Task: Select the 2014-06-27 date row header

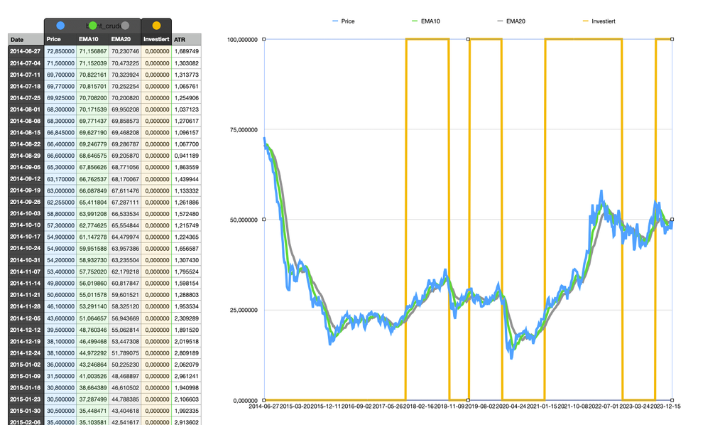Action: (x=26, y=51)
